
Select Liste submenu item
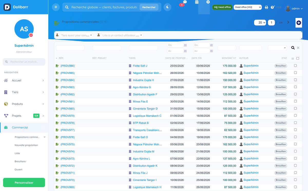(17, 153)
